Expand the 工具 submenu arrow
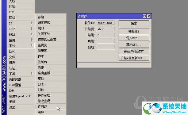The image size is (188, 115). point(32,73)
